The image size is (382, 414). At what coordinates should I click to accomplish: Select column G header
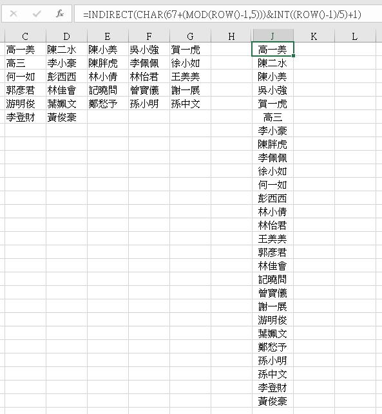click(190, 36)
